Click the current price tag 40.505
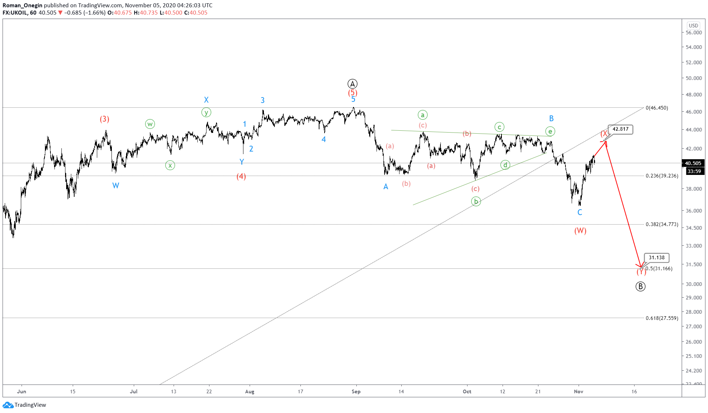Screen dimensions: 708x413 (x=693, y=163)
